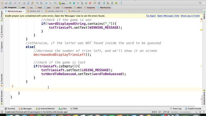Open the Captures tool window sidebar tab
Screen dimensions: 206x116
pos(2,47)
